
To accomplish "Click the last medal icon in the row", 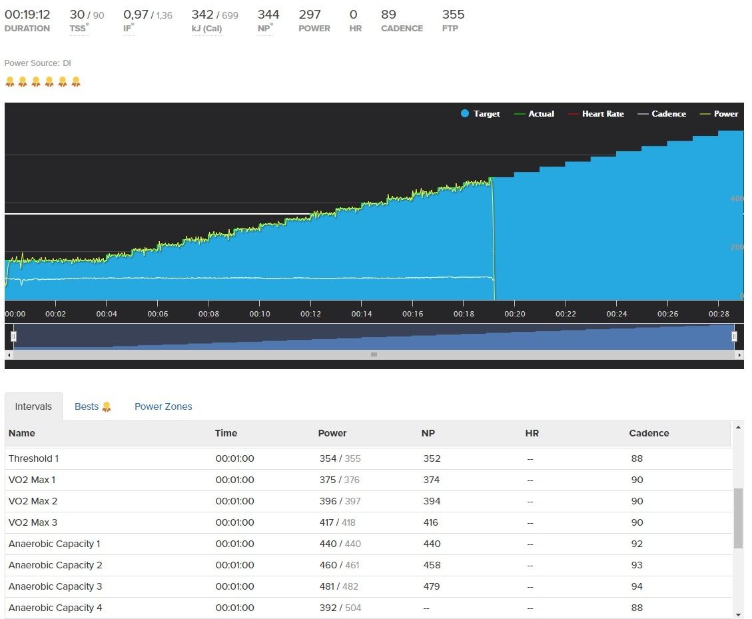I will click(x=76, y=82).
